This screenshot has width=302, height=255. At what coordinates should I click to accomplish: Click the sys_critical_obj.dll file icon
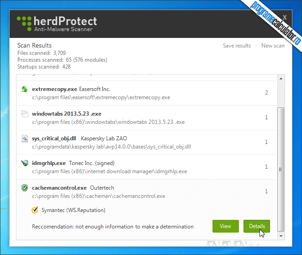[x=25, y=138]
